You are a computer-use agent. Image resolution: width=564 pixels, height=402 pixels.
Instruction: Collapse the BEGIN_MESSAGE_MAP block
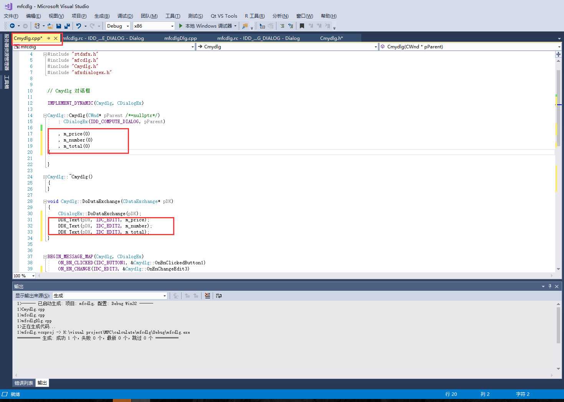click(45, 257)
